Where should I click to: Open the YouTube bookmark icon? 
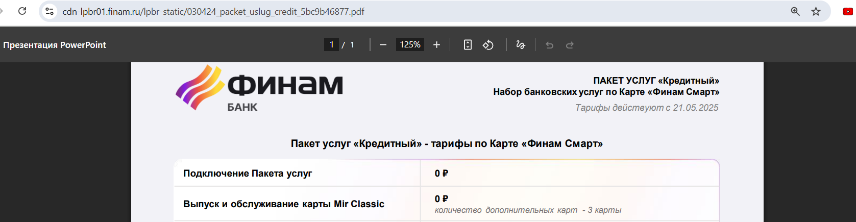(x=848, y=11)
